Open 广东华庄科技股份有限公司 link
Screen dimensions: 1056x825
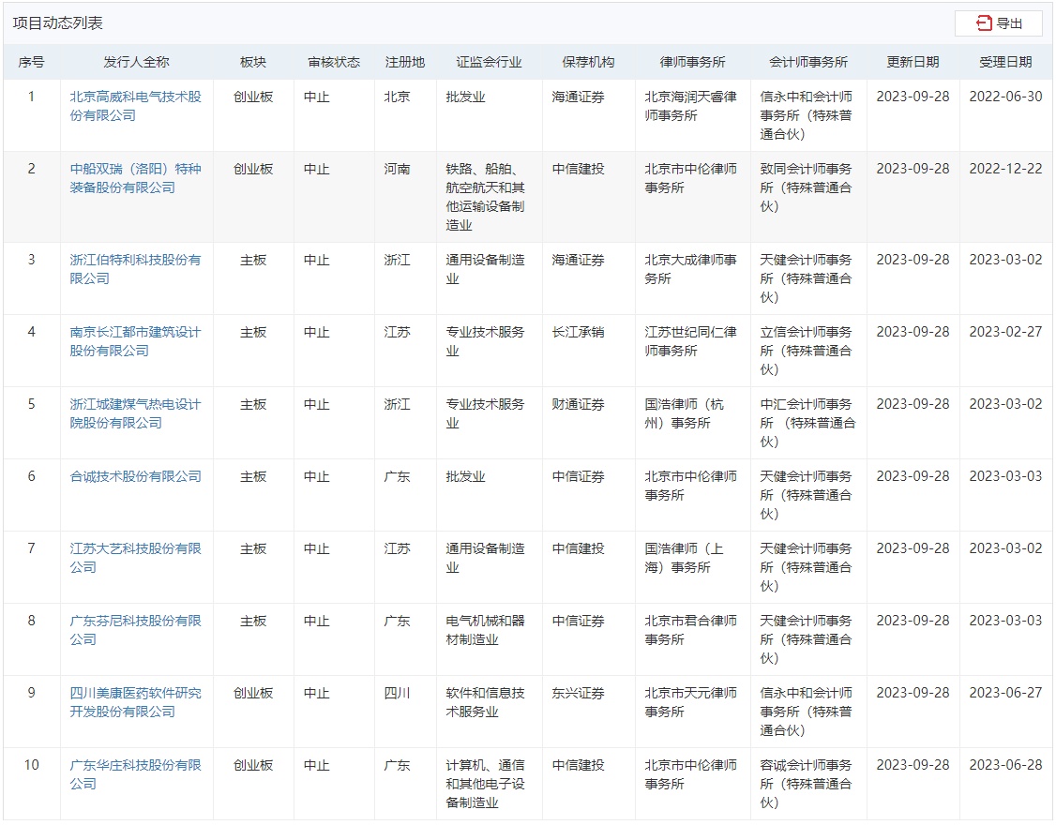[135, 773]
